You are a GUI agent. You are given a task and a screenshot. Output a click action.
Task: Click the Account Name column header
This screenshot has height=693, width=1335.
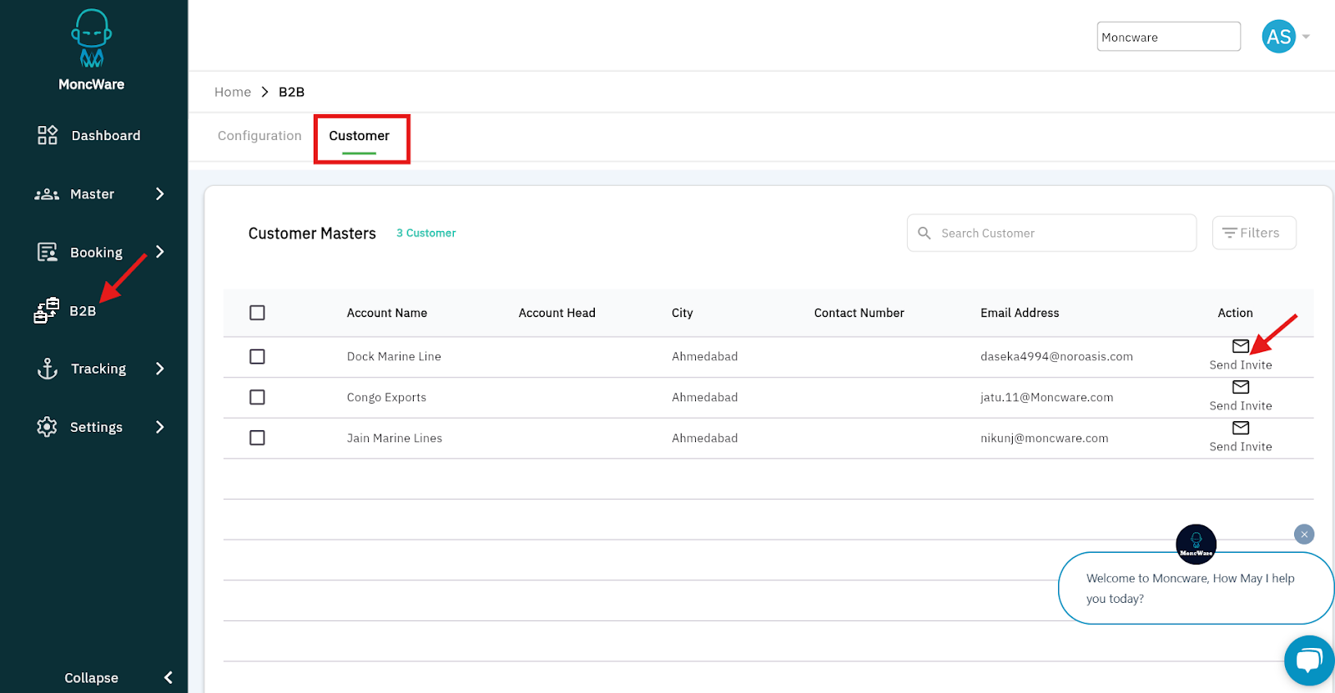pos(387,313)
